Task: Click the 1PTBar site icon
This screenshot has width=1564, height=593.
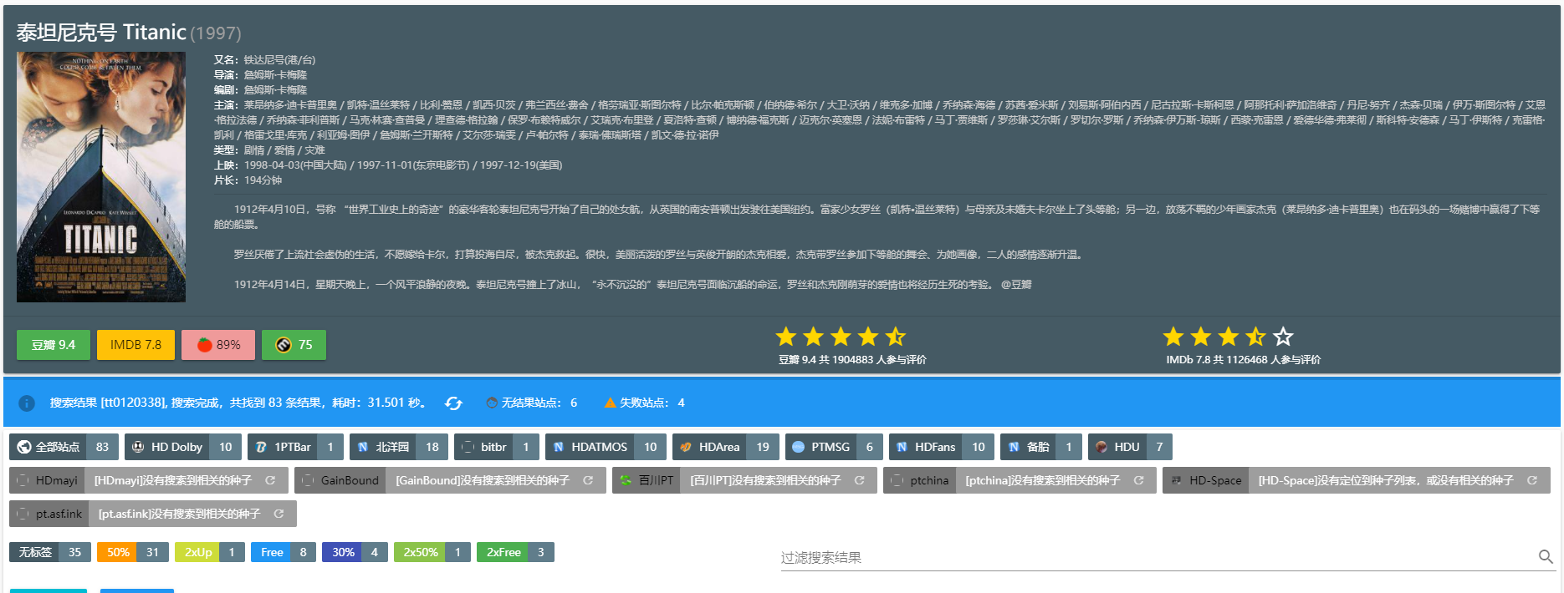Action: tap(261, 447)
